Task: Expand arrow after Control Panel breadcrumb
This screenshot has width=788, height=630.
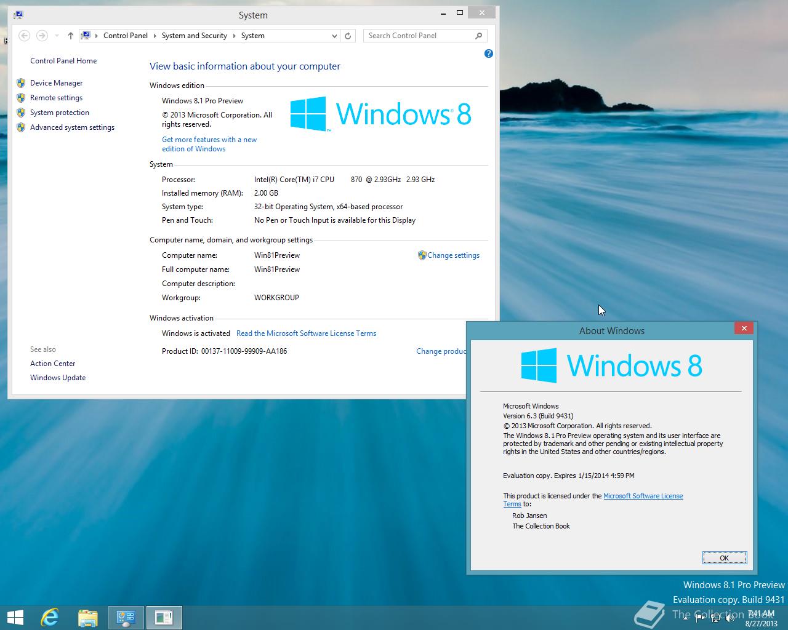Action: click(155, 36)
